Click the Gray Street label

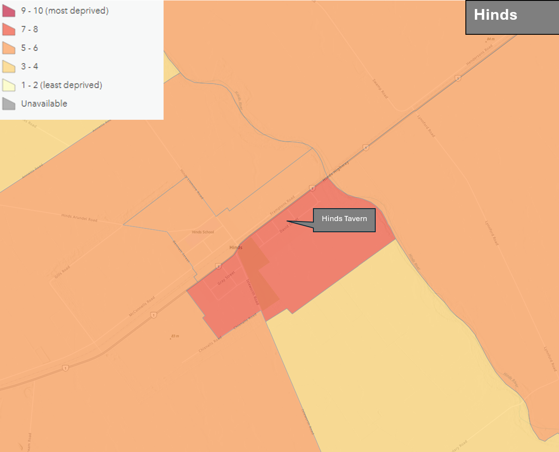[x=226, y=278]
